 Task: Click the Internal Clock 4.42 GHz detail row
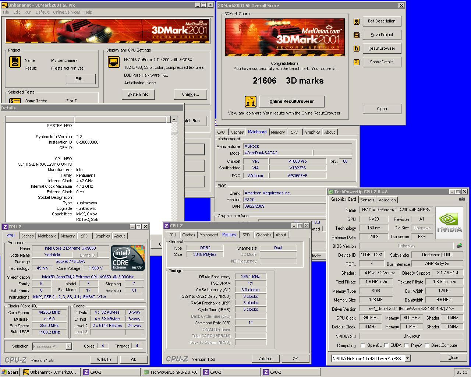[88, 181]
